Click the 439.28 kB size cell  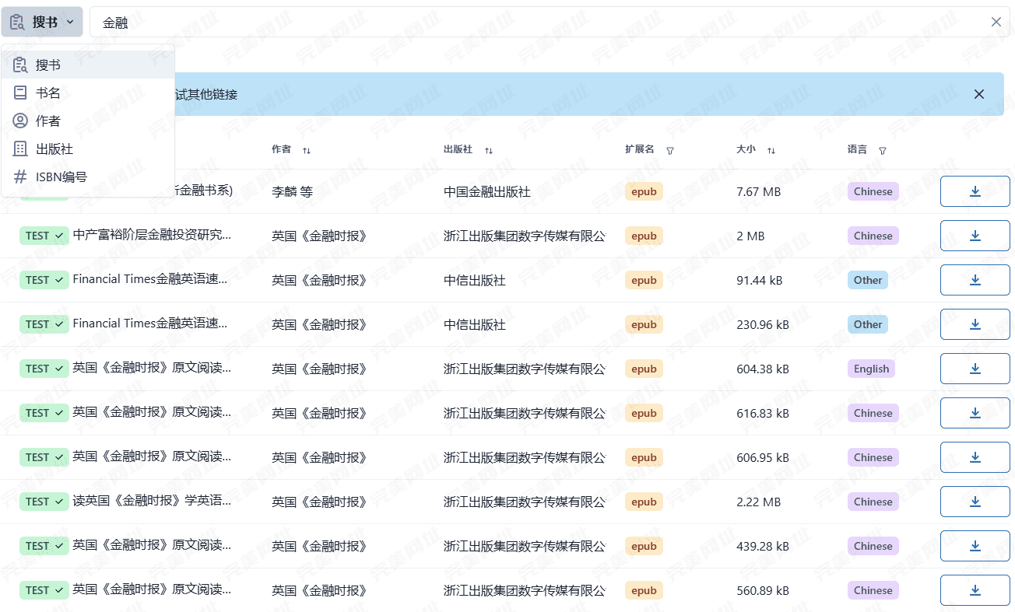[763, 546]
